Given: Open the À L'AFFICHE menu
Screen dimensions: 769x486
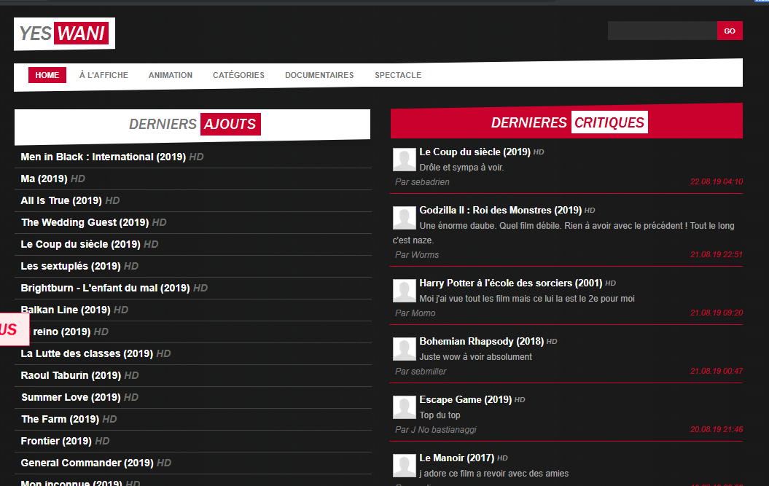Looking at the screenshot, I should (104, 75).
